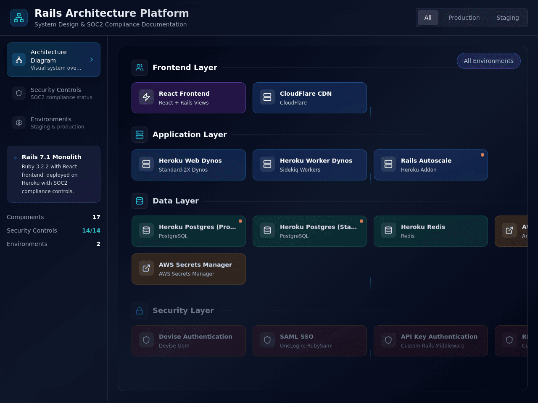Open the API Key Authentication card
The height and width of the screenshot is (403, 538).
click(431, 341)
